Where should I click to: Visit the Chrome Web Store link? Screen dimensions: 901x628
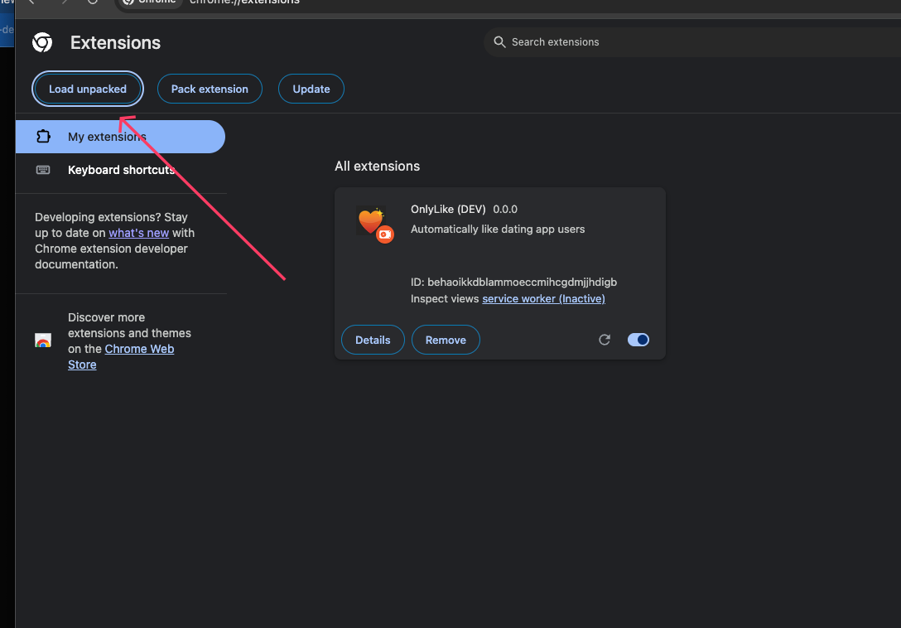tap(139, 349)
